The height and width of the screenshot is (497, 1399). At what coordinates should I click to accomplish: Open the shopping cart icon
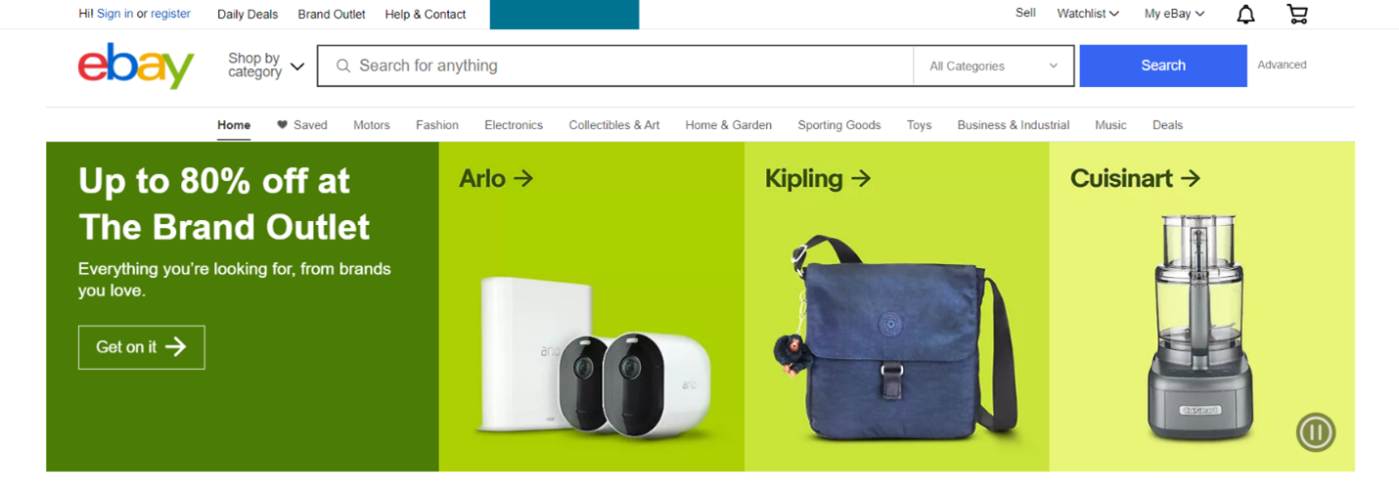[1297, 14]
